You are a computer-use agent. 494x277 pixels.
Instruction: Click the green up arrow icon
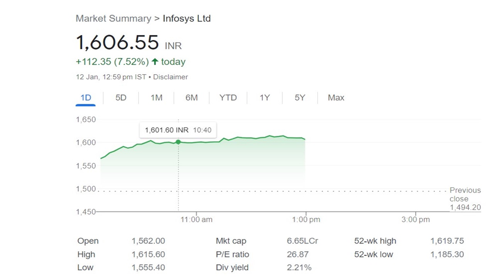click(155, 62)
